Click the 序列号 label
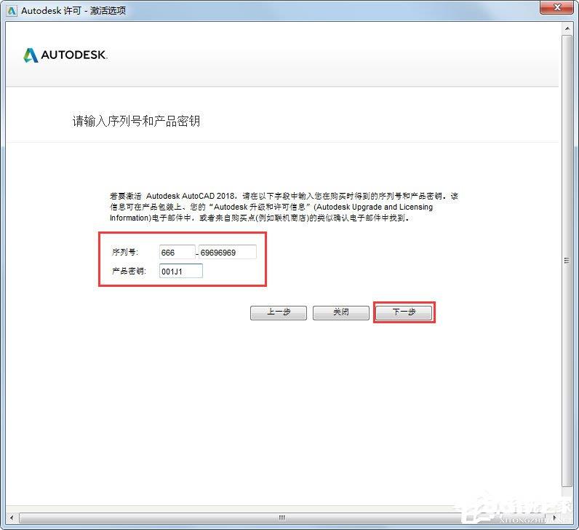The height and width of the screenshot is (530, 579). [x=125, y=252]
